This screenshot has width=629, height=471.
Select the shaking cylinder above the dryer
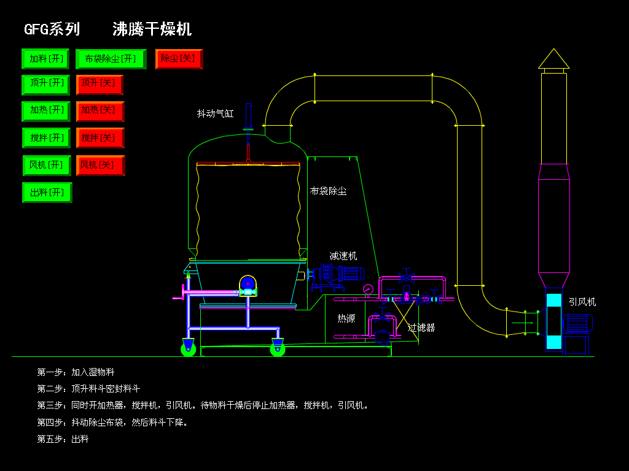pyautogui.click(x=248, y=117)
